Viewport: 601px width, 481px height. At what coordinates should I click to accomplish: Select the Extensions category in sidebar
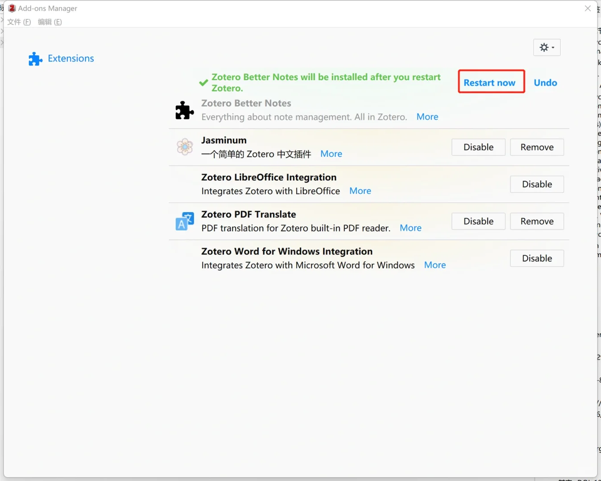tap(61, 59)
